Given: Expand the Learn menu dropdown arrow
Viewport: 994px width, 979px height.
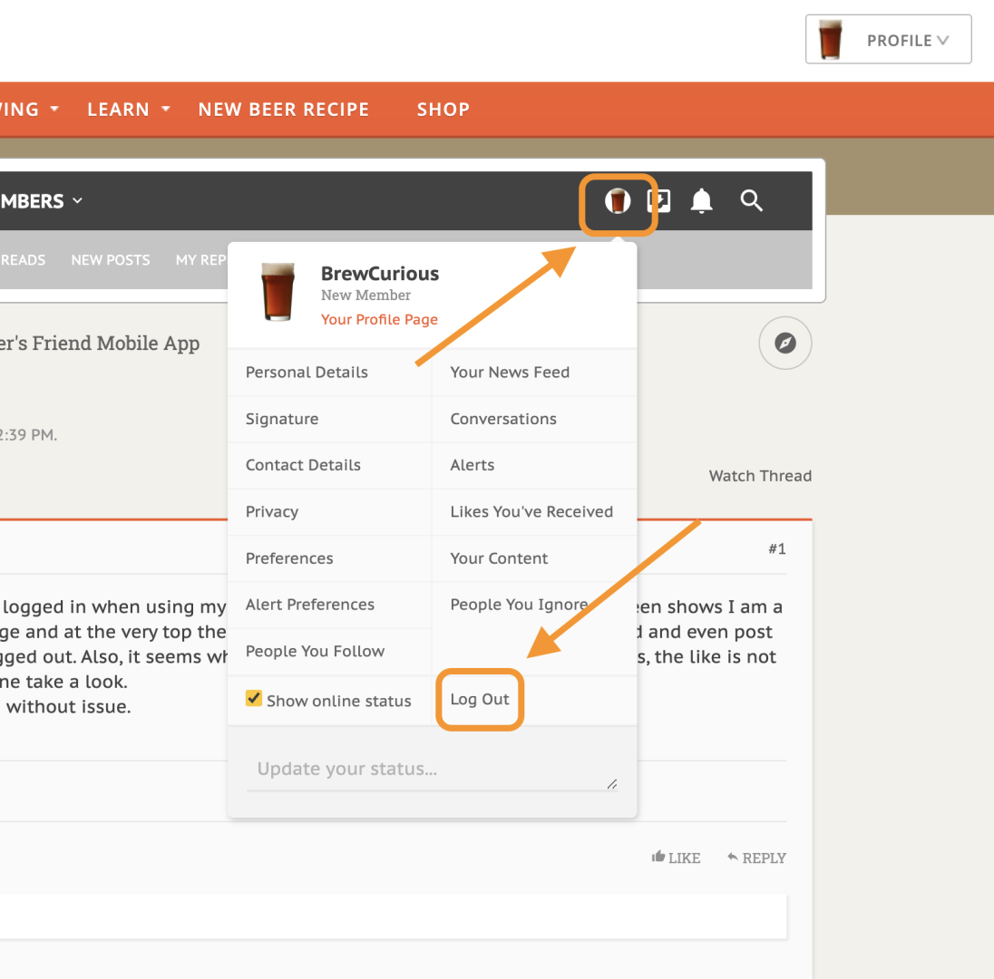Looking at the screenshot, I should click(166, 110).
